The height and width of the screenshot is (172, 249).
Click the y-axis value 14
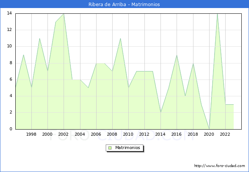pos(9,13)
